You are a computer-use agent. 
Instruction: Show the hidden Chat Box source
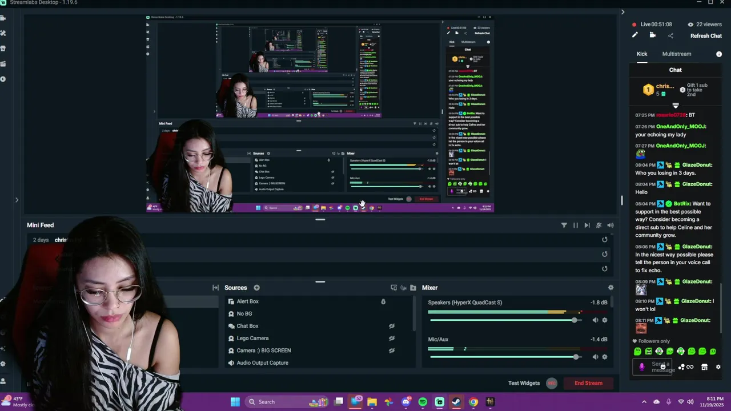392,326
